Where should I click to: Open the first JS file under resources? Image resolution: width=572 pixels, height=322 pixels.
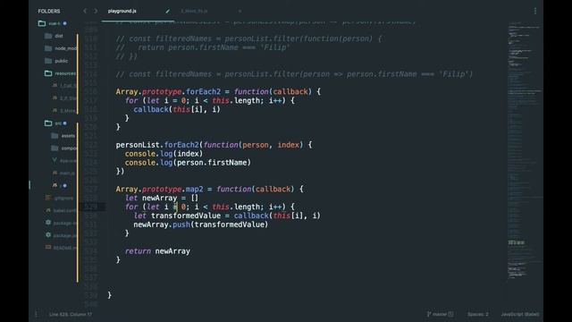coord(65,86)
